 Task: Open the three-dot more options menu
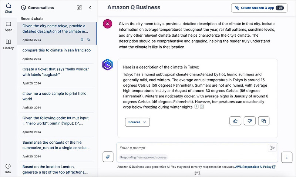[287, 157]
